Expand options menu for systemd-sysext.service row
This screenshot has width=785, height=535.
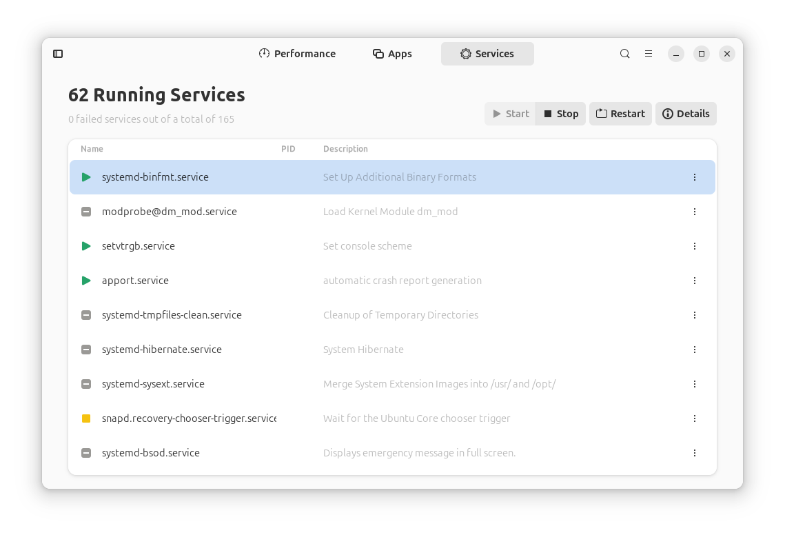pos(694,384)
